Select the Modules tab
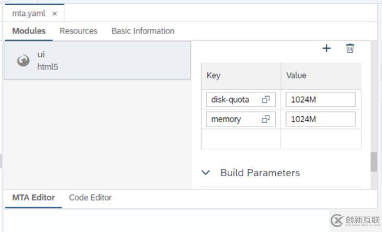The image size is (382, 232). (29, 31)
